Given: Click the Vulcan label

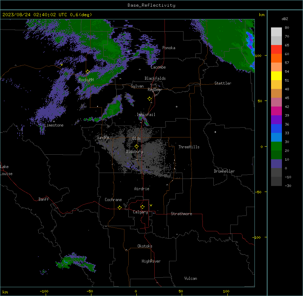Looking at the screenshot, I should click(x=191, y=278).
